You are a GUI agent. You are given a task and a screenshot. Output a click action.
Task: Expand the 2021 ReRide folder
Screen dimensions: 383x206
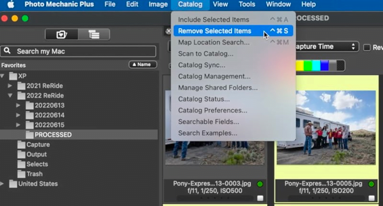10,86
